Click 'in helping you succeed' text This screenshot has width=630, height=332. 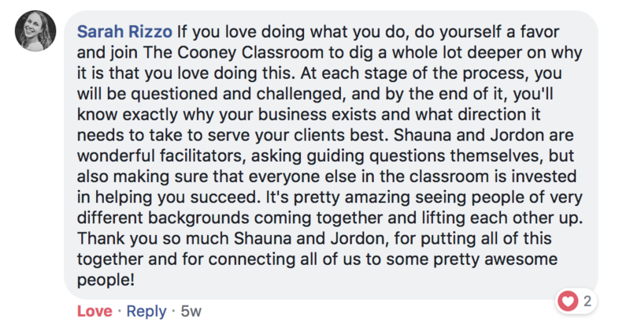tap(166, 197)
